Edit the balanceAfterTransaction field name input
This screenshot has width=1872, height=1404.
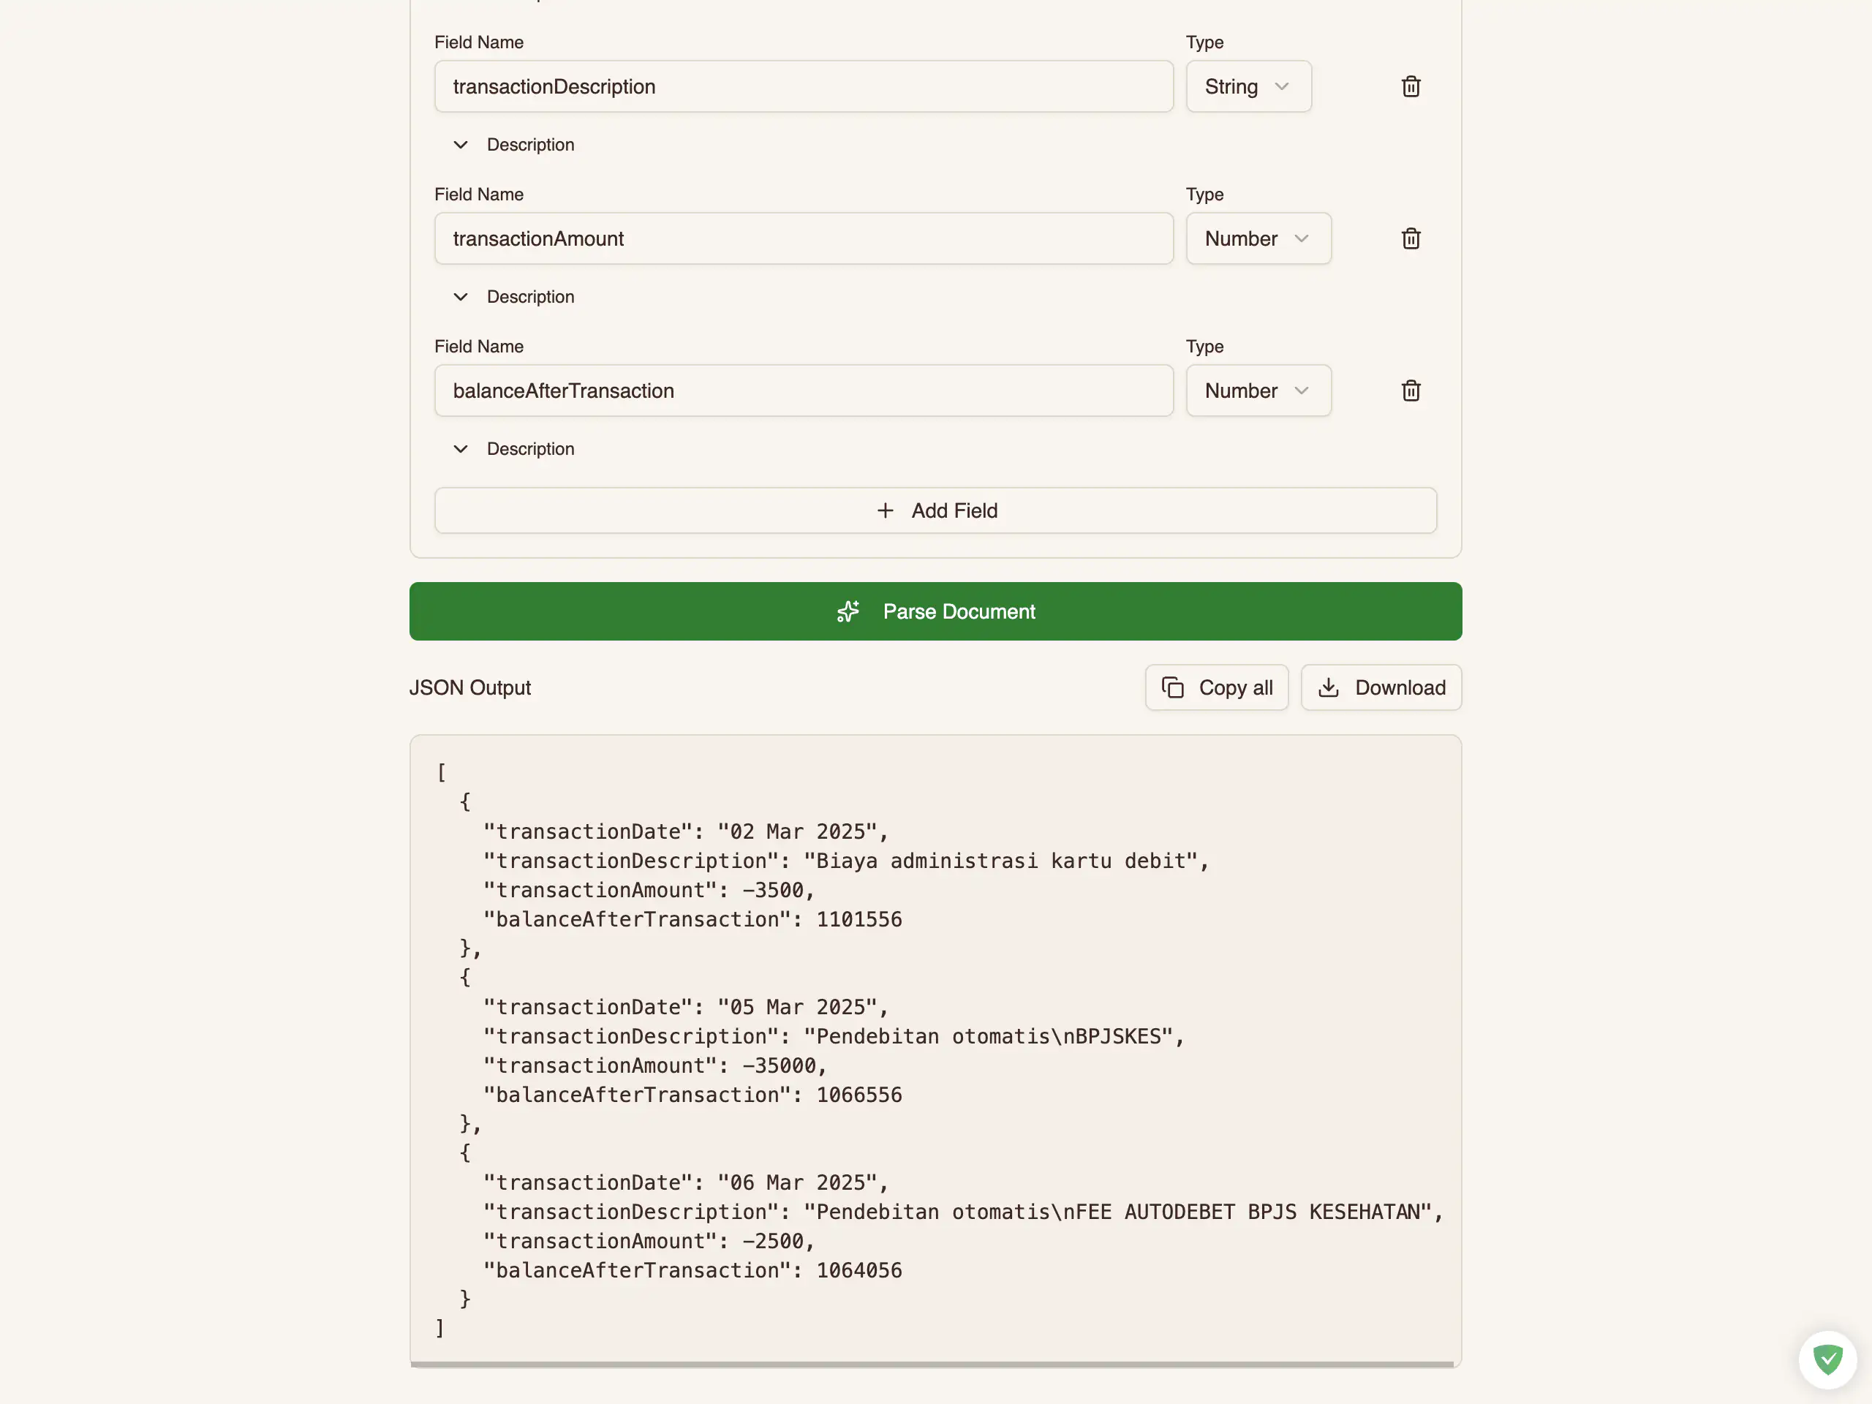[x=804, y=391]
